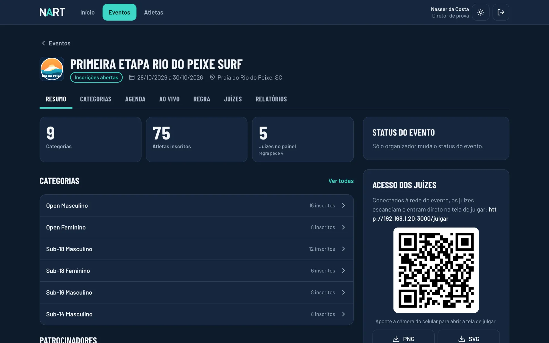Click the NART logo
The width and height of the screenshot is (549, 343).
click(x=52, y=12)
